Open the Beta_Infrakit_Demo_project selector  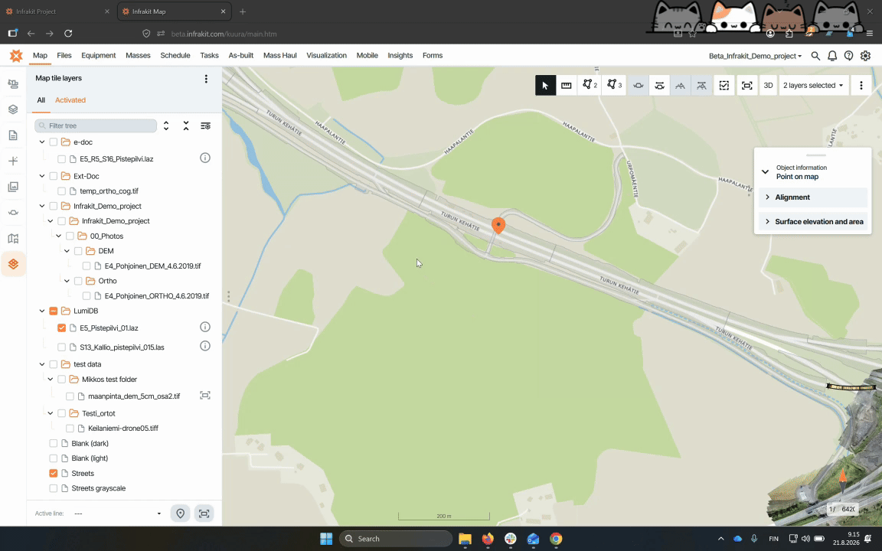click(755, 56)
